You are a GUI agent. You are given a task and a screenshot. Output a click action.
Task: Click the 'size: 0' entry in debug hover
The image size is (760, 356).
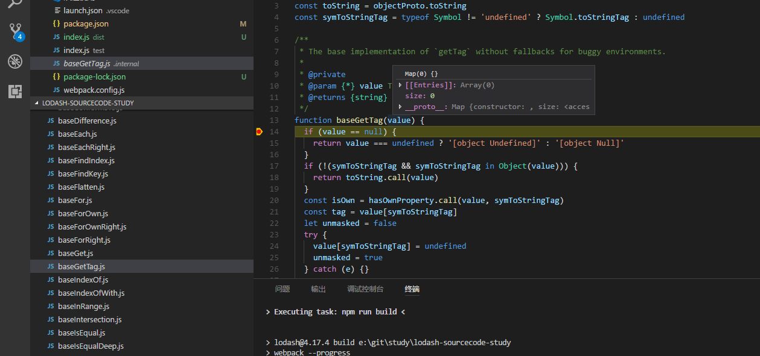(x=420, y=96)
